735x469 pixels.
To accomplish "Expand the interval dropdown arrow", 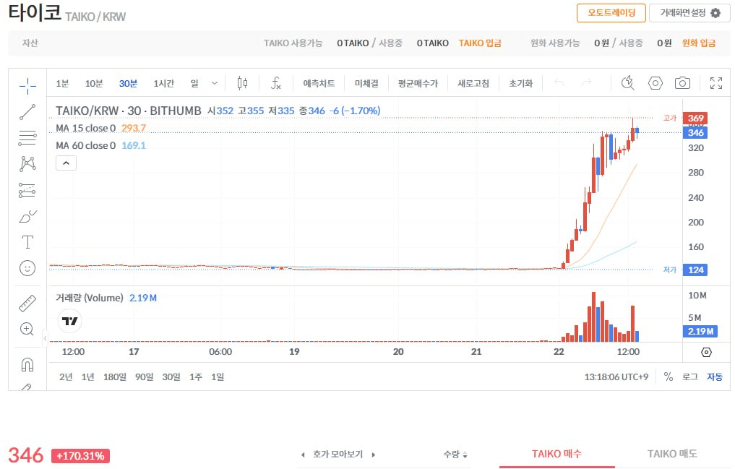I will pyautogui.click(x=215, y=83).
